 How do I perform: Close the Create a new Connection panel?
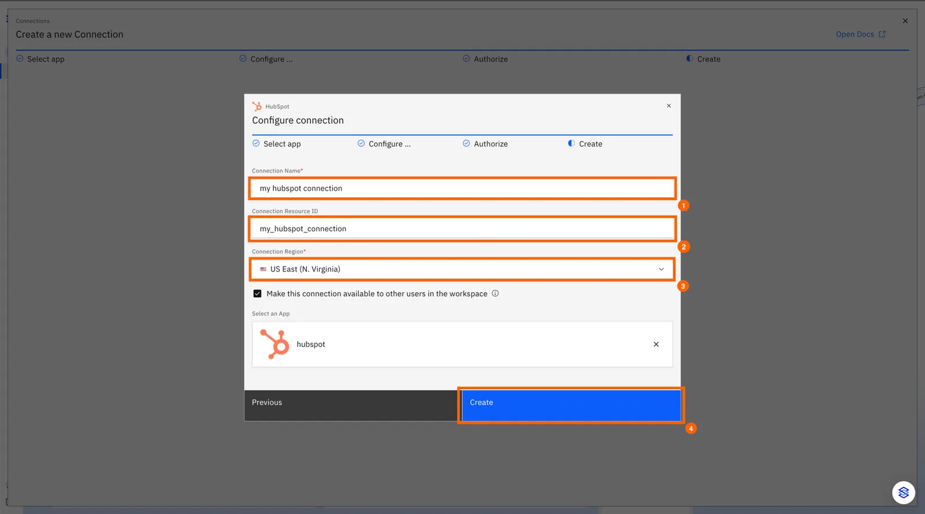[x=905, y=21]
